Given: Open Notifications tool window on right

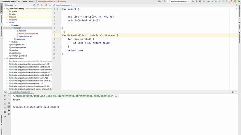Looking at the screenshot, I should coord(239,37).
